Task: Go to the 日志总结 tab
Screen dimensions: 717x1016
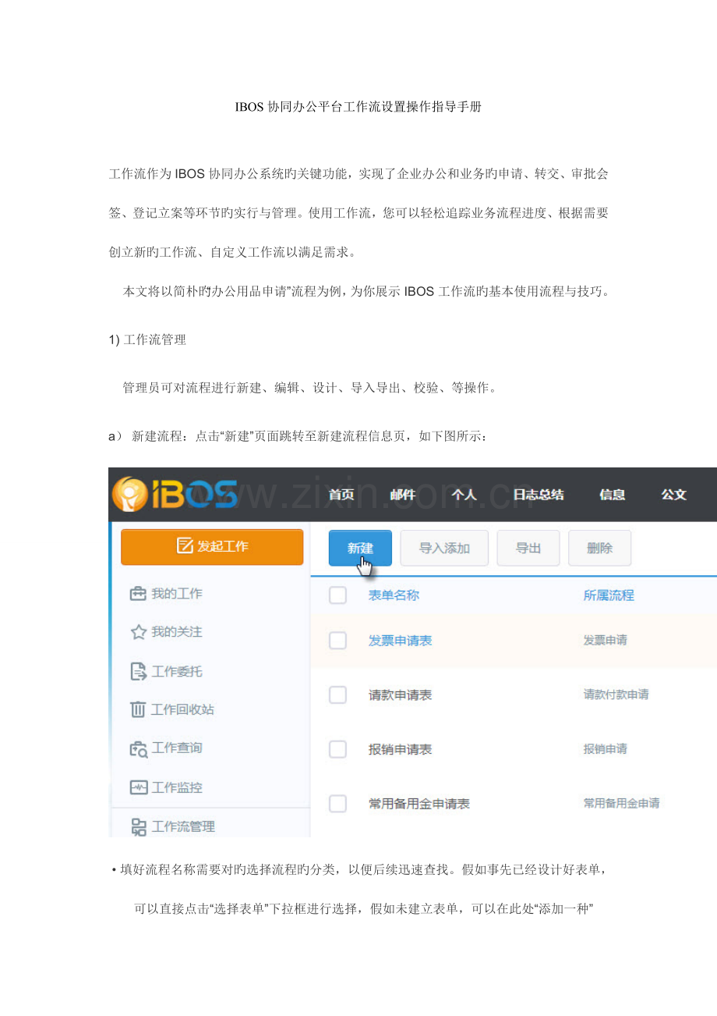Action: [539, 495]
